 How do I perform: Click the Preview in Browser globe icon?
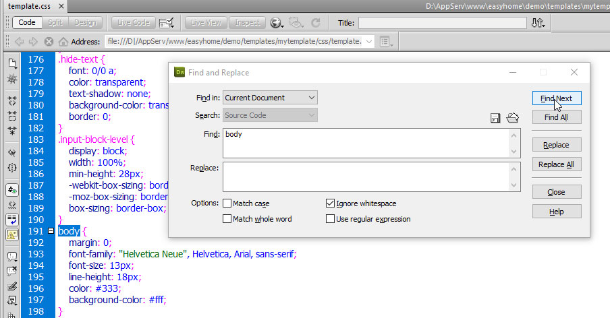tap(277, 23)
